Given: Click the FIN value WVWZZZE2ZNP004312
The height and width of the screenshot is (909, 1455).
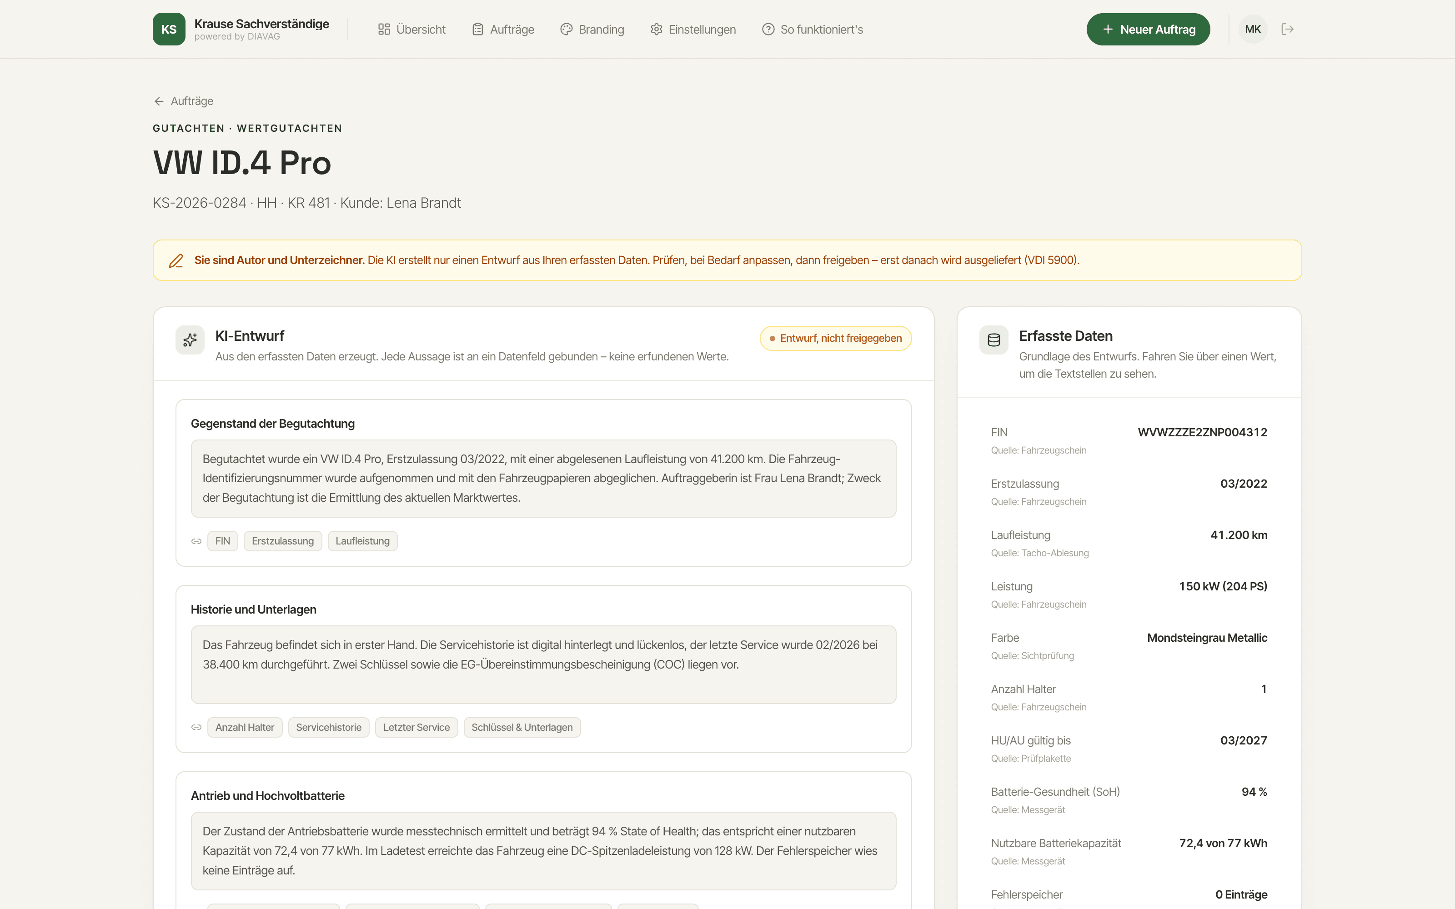Looking at the screenshot, I should [x=1203, y=432].
